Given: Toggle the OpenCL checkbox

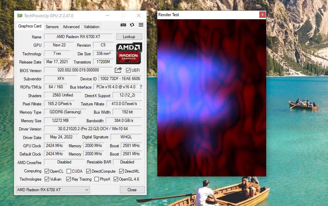Looking at the screenshot, I should coord(47,171).
